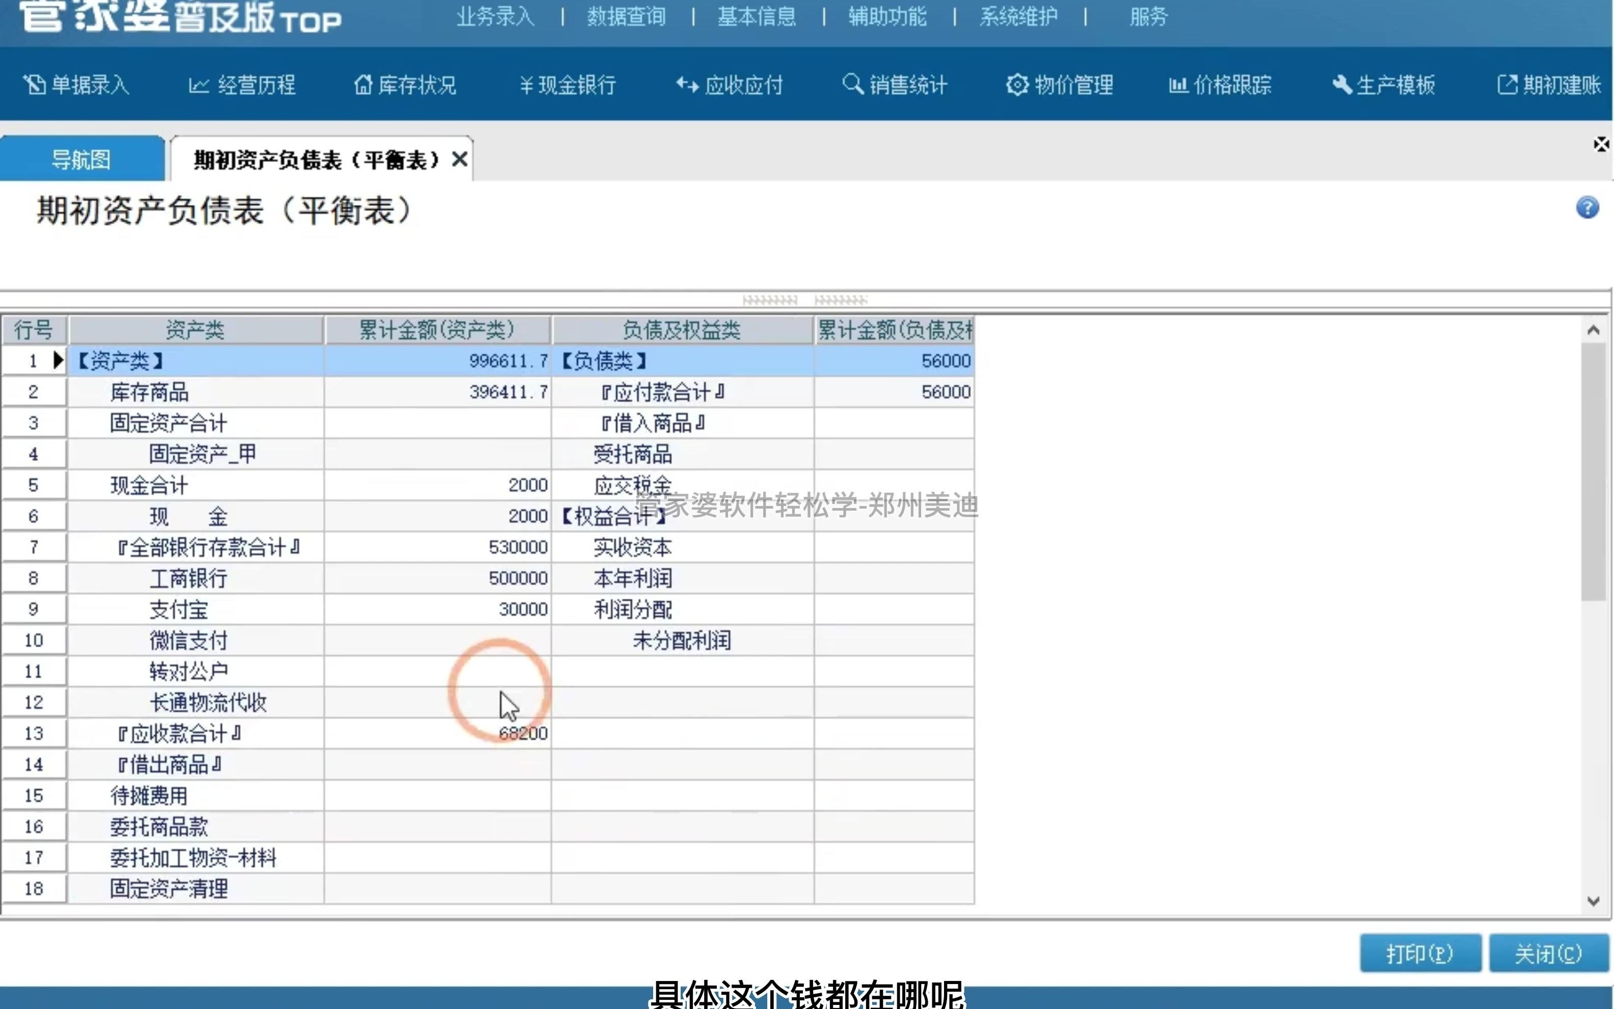Open 业务录入 menu

496,16
